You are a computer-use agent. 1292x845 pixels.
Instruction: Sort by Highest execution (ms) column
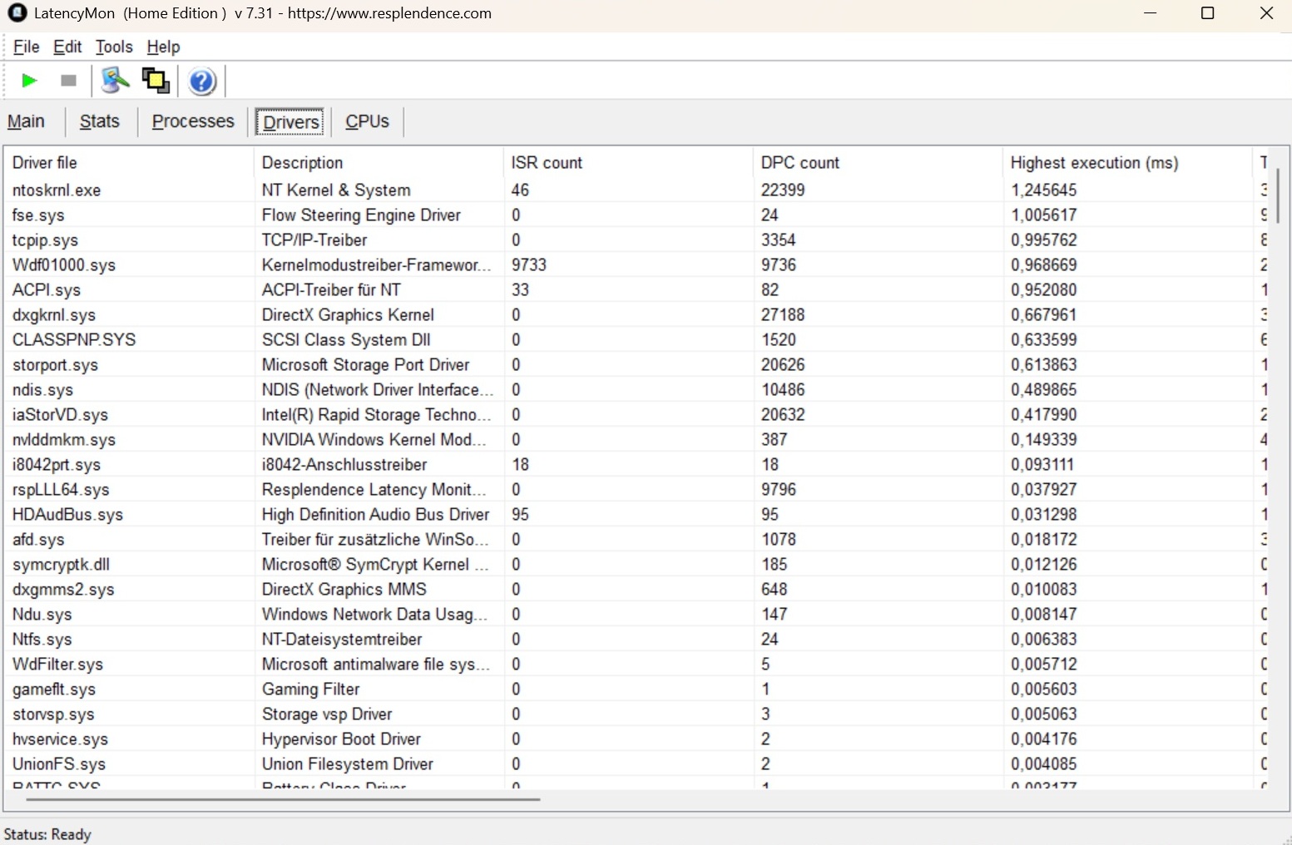click(x=1093, y=163)
